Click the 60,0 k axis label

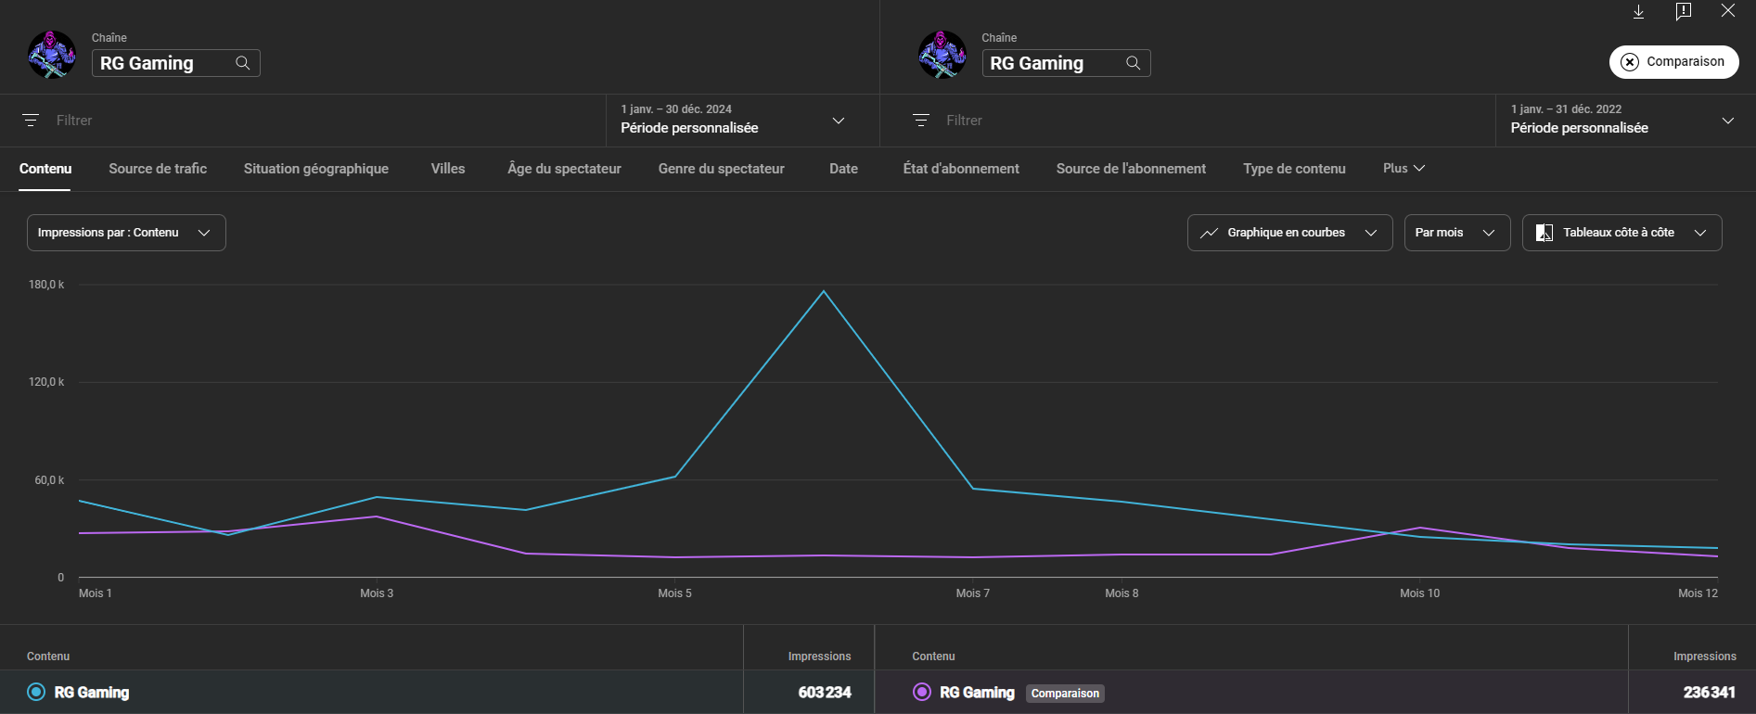[x=49, y=480]
